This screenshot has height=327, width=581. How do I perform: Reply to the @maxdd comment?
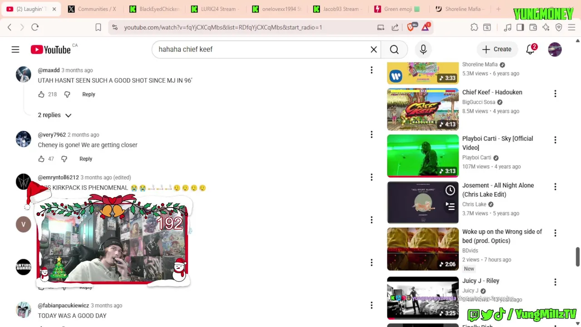point(89,94)
